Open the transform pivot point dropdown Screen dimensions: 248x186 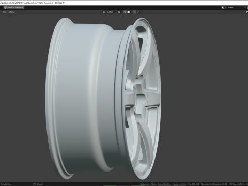tap(120, 12)
